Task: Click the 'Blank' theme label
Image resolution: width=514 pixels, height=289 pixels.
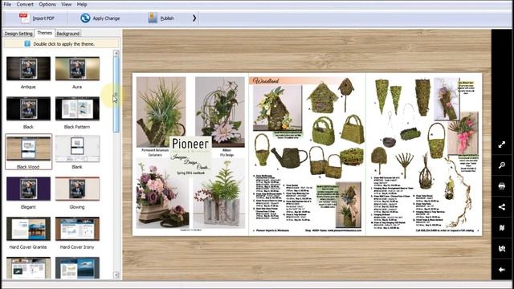Action: pyautogui.click(x=77, y=167)
